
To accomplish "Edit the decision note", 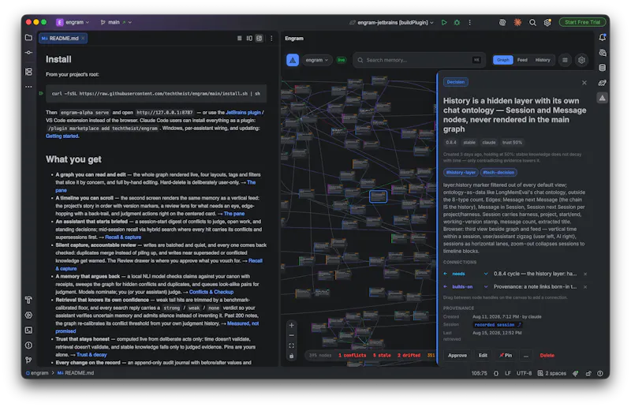I will [483, 356].
